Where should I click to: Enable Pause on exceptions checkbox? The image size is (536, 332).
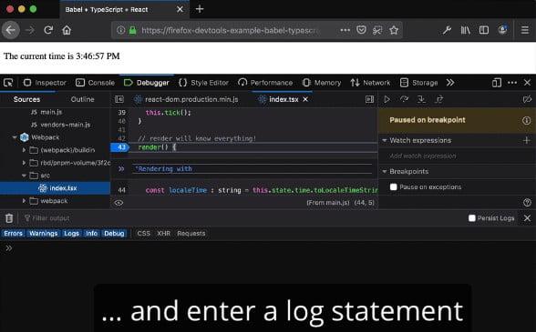click(394, 187)
